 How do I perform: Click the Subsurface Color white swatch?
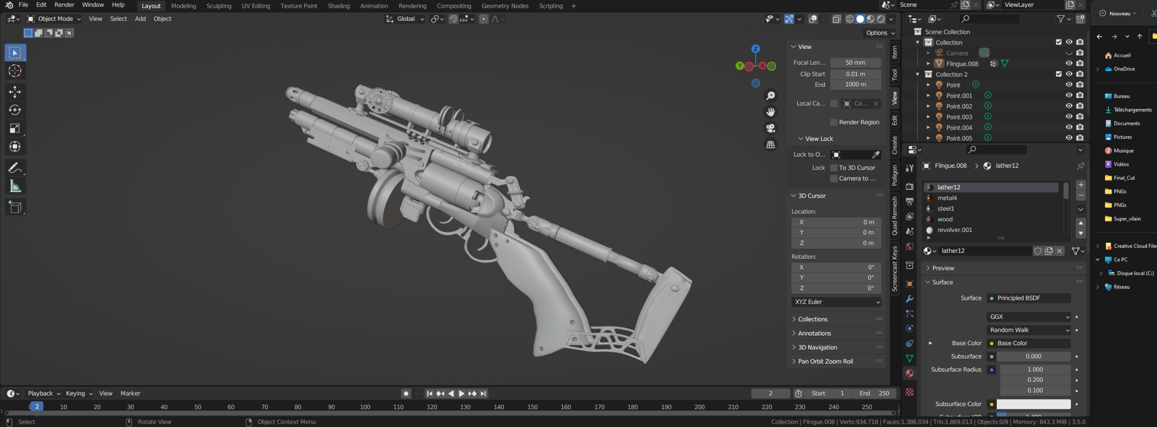pos(1033,404)
